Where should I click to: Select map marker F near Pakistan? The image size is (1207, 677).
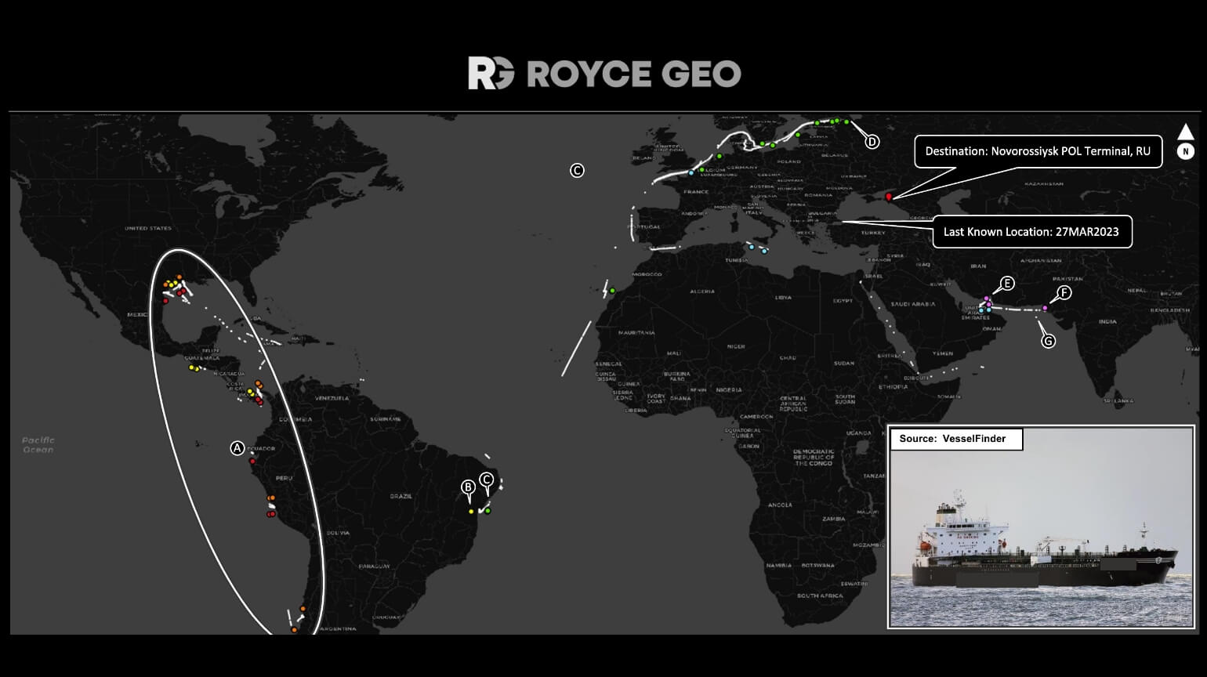[1064, 293]
